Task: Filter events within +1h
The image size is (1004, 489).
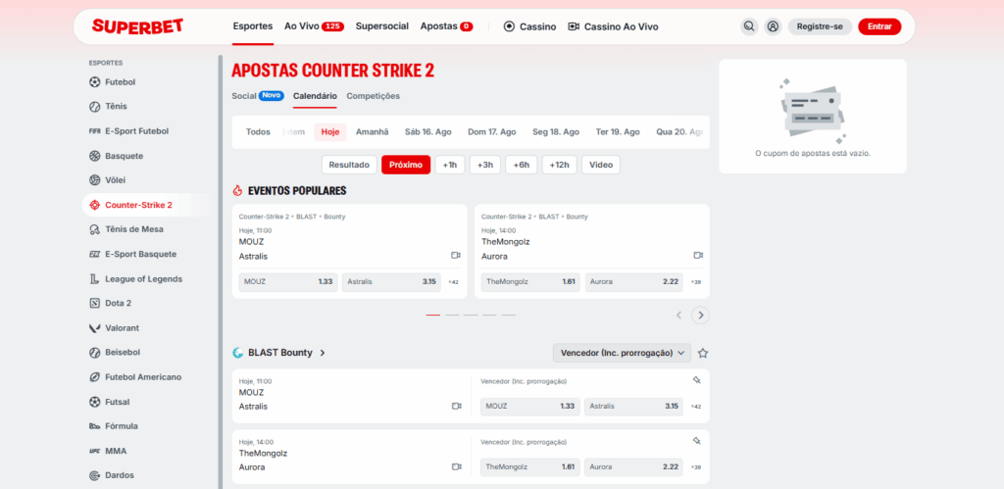Action: click(x=450, y=165)
